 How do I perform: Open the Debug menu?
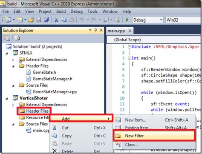click(x=77, y=11)
